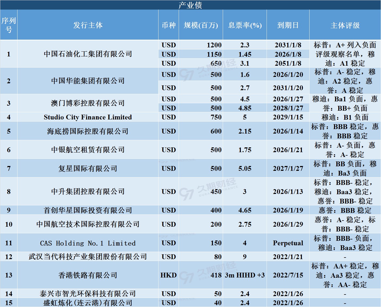Select issuer 中国航空技术国际控股有限公司
Image resolution: width=381 pixels, height=307 pixels.
[88, 224]
